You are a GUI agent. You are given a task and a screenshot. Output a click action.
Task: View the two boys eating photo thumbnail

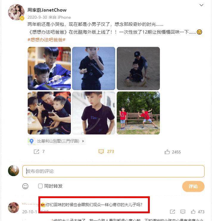pyautogui.click(x=49, y=68)
